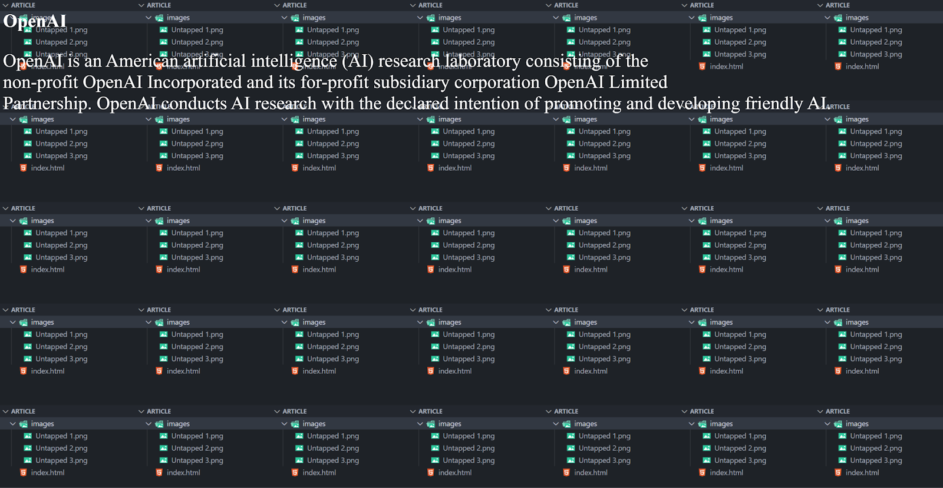Screen dimensions: 943x488
Task: Click the paragraph line starting "Partnership. OpenAI conducts"
Action: click(x=417, y=104)
